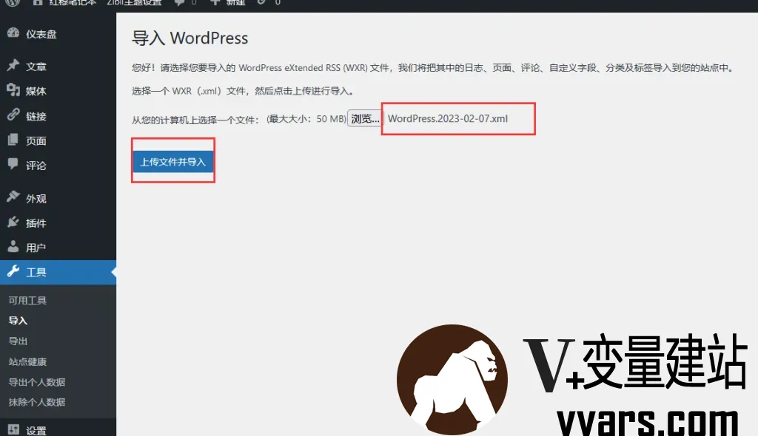Click the Tools (工具) wrench icon
Image resolution: width=758 pixels, height=436 pixels.
tap(13, 272)
